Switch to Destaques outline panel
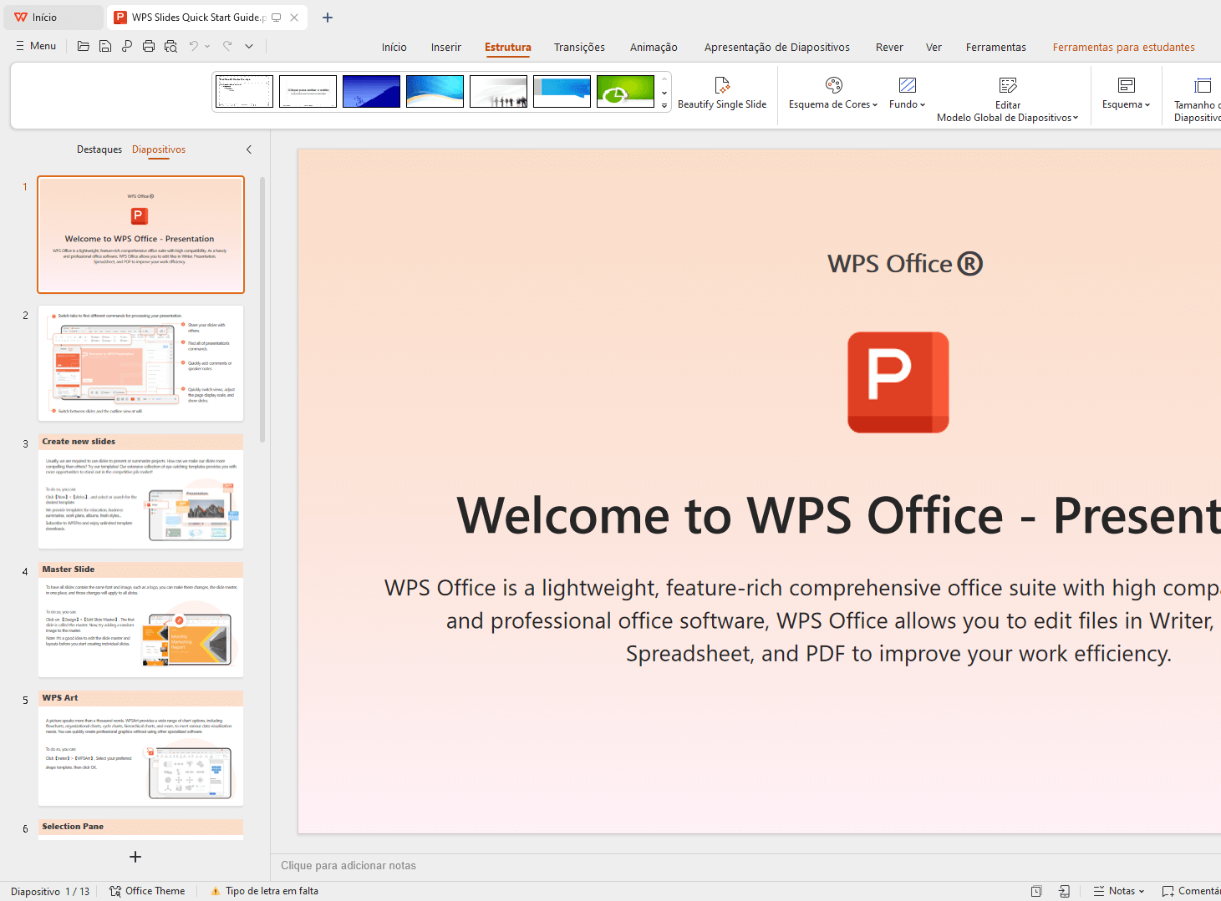Image resolution: width=1221 pixels, height=901 pixels. (x=99, y=149)
